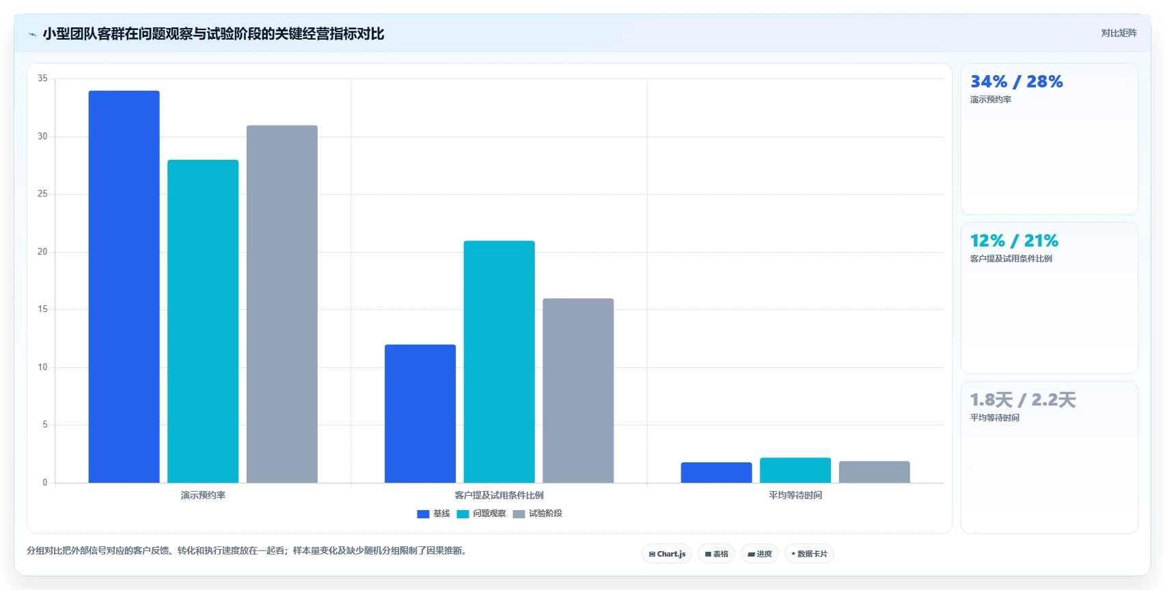Click the y-axis tick label 20

42,252
